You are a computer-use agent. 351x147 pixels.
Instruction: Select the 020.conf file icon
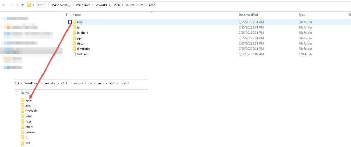(x=74, y=54)
